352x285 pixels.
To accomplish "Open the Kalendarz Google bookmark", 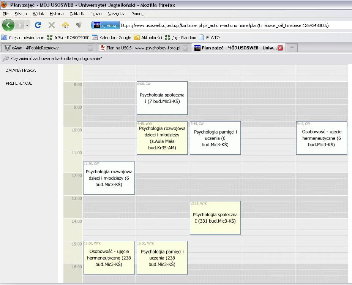I will coord(112,38).
